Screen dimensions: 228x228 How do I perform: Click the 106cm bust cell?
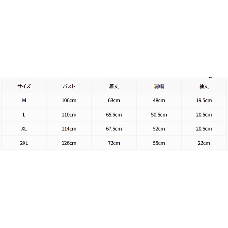pos(69,100)
